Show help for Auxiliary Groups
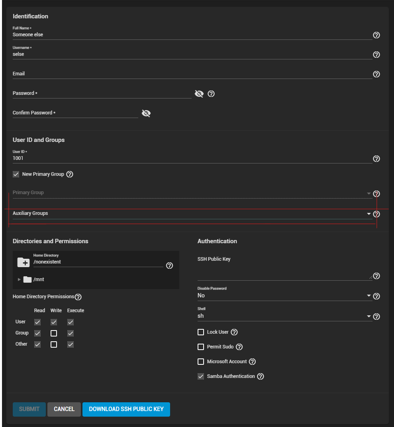 (376, 214)
